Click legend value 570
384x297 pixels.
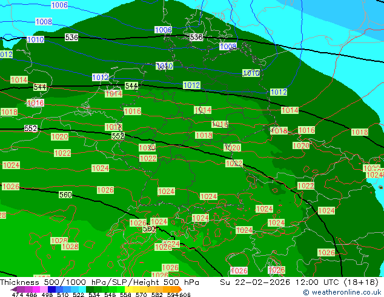tap(141, 295)
